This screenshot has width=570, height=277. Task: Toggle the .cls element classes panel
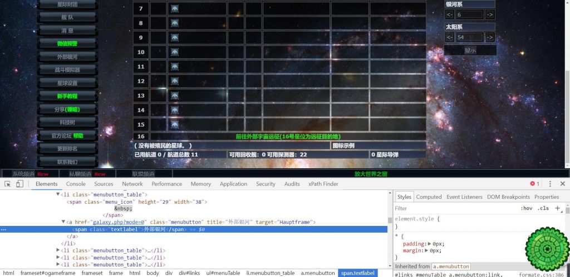[543, 208]
